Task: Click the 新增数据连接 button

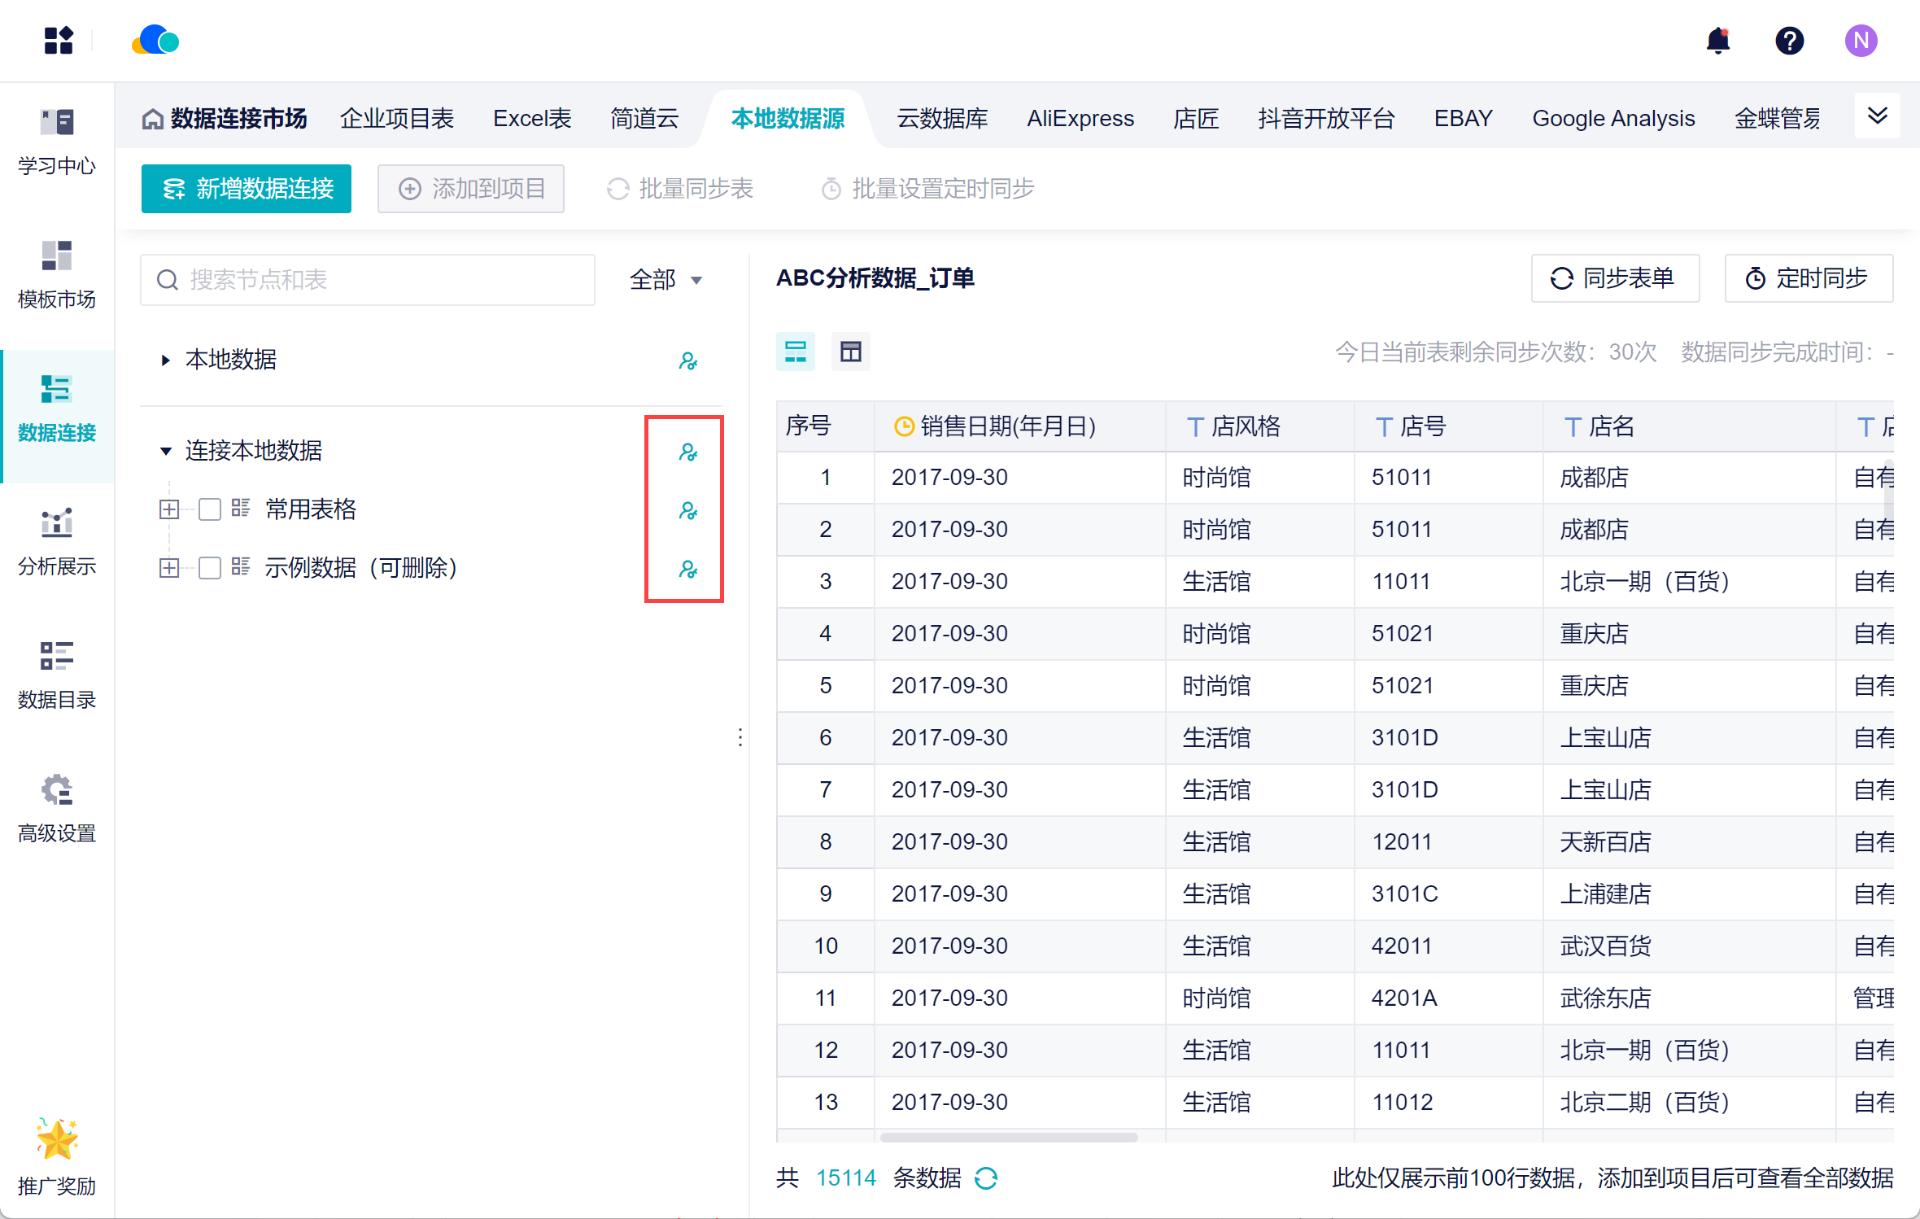Action: pos(247,189)
